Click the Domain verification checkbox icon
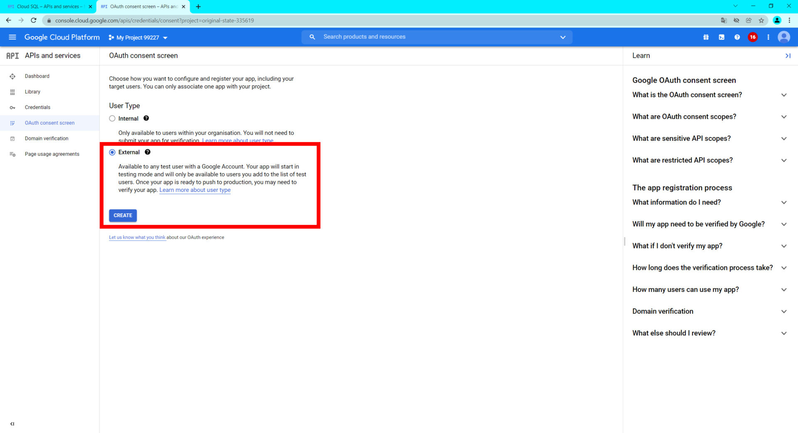Viewport: 798px width, 433px height. coord(12,139)
